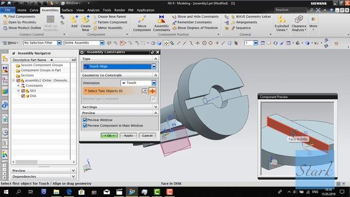The image size is (350, 197).
Task: Click Show and Hide Constraints
Action: coord(195,16)
